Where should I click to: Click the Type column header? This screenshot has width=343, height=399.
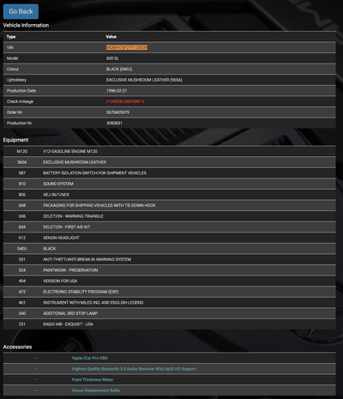pos(11,37)
